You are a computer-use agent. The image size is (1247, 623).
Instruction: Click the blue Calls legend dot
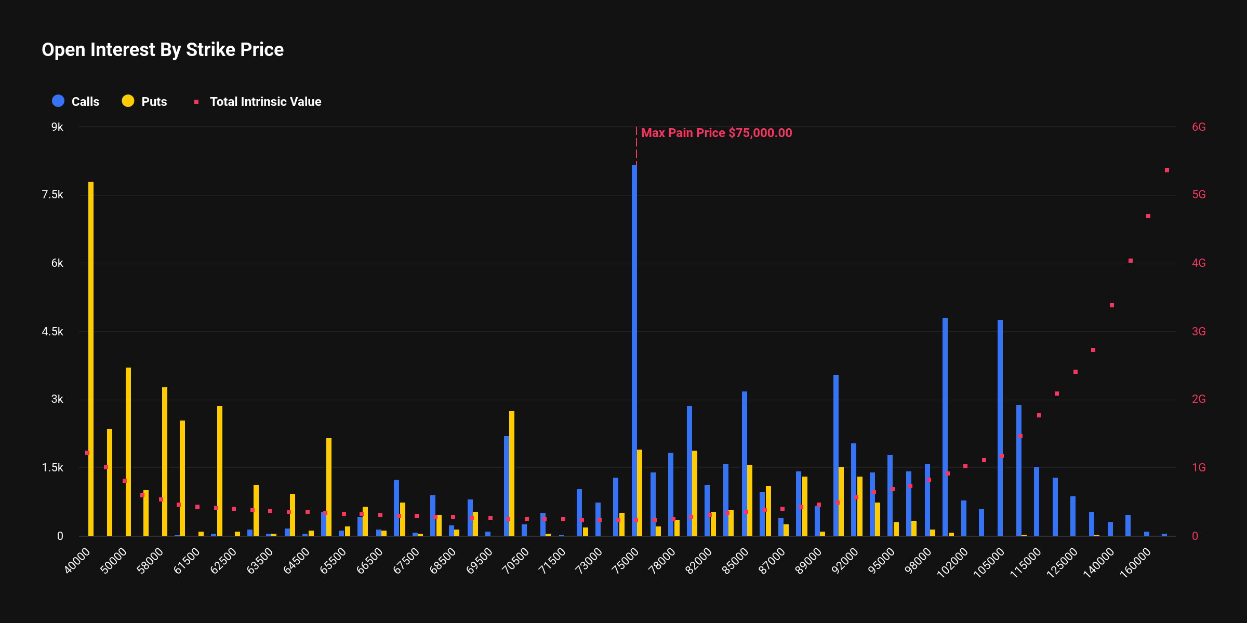(x=57, y=101)
